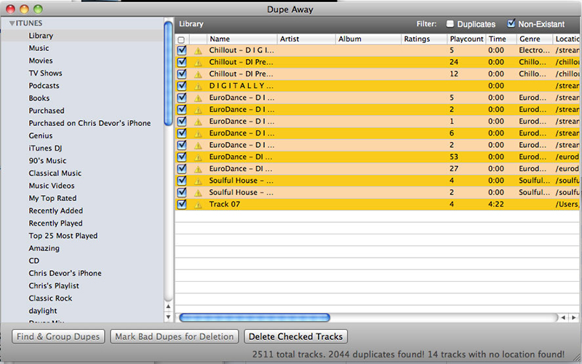Click table horizontal scroll left arrow
This screenshot has height=364, width=582.
[x=563, y=317]
